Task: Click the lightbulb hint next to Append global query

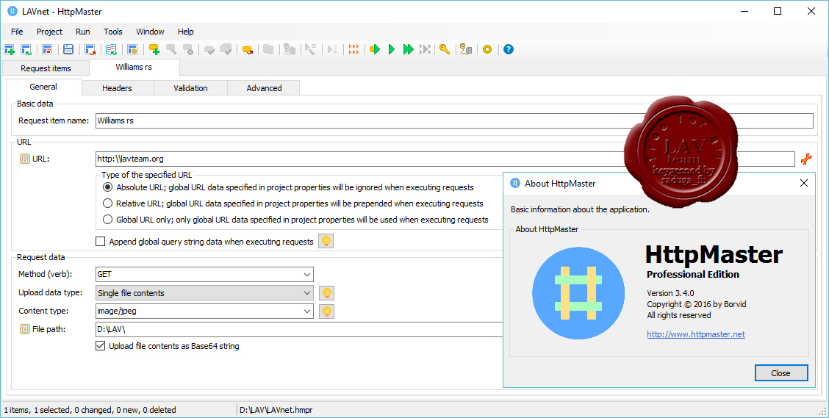Action: (x=326, y=242)
